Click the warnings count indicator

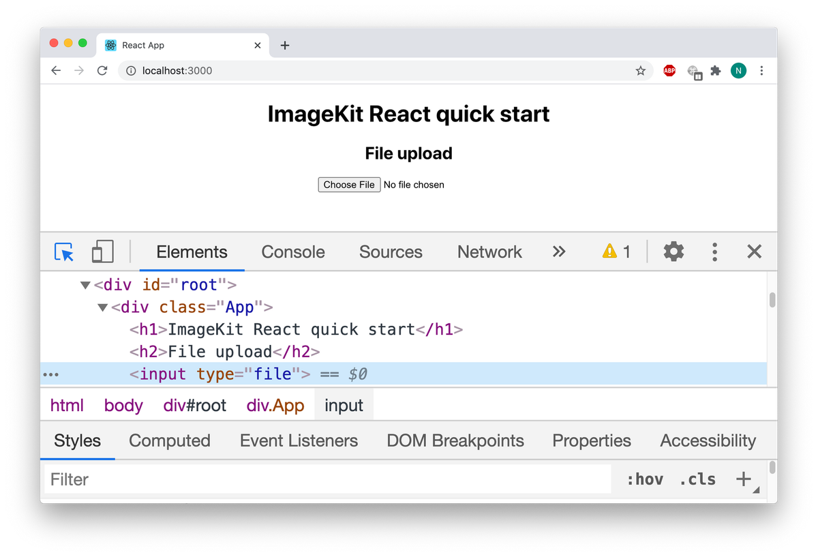(x=616, y=252)
